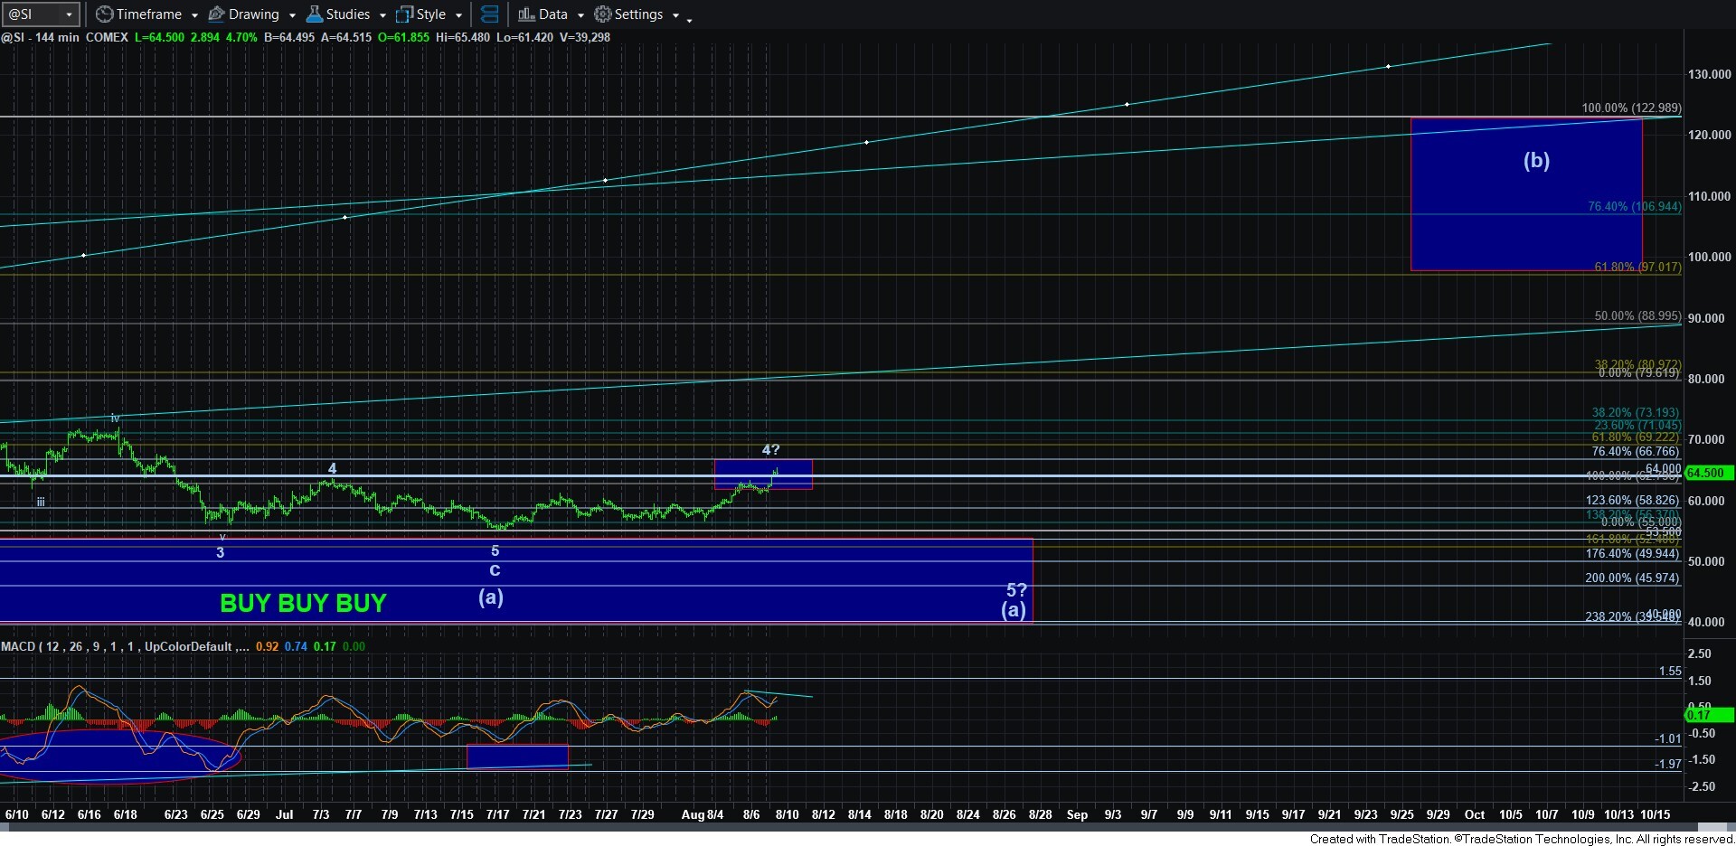
Task: Click the Oct label on the date axis
Action: (1475, 814)
